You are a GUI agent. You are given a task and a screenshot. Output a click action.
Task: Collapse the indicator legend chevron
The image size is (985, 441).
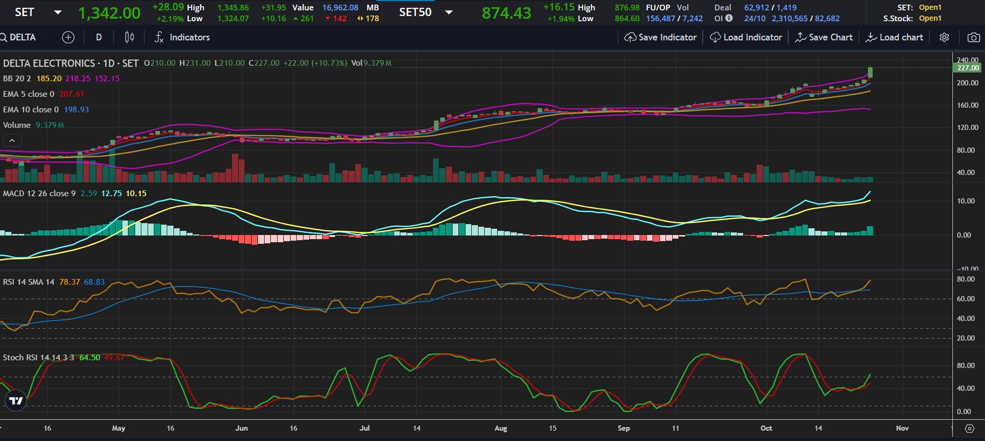click(12, 140)
